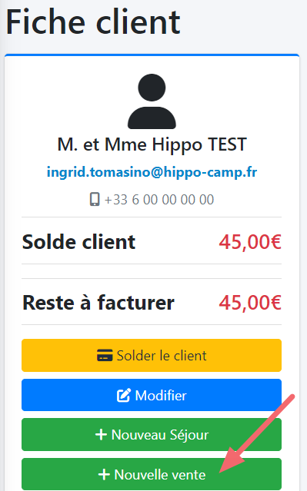Click the client avatar silhouette icon

152,101
